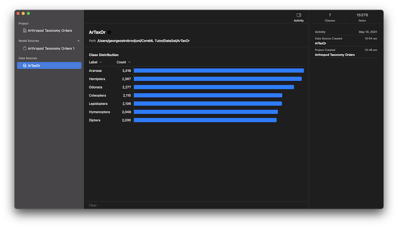Click the Diptera distribution bar
This screenshot has width=398, height=228.
205,120
